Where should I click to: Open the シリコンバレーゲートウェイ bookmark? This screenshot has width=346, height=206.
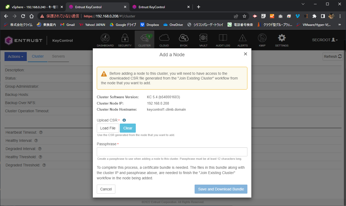tap(205, 25)
